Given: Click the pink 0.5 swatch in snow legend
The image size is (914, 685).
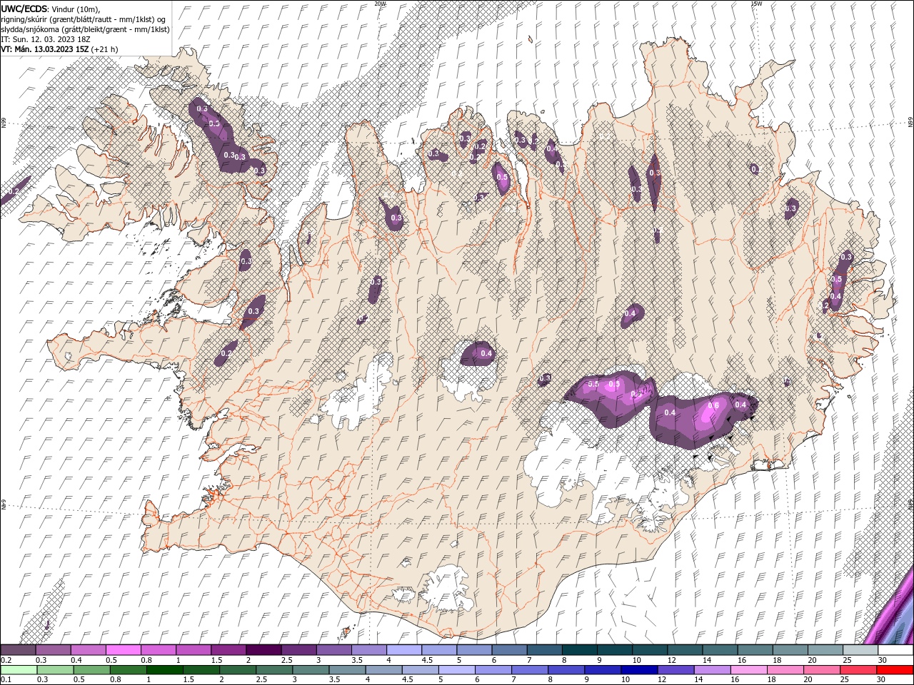Looking at the screenshot, I should coord(124,650).
